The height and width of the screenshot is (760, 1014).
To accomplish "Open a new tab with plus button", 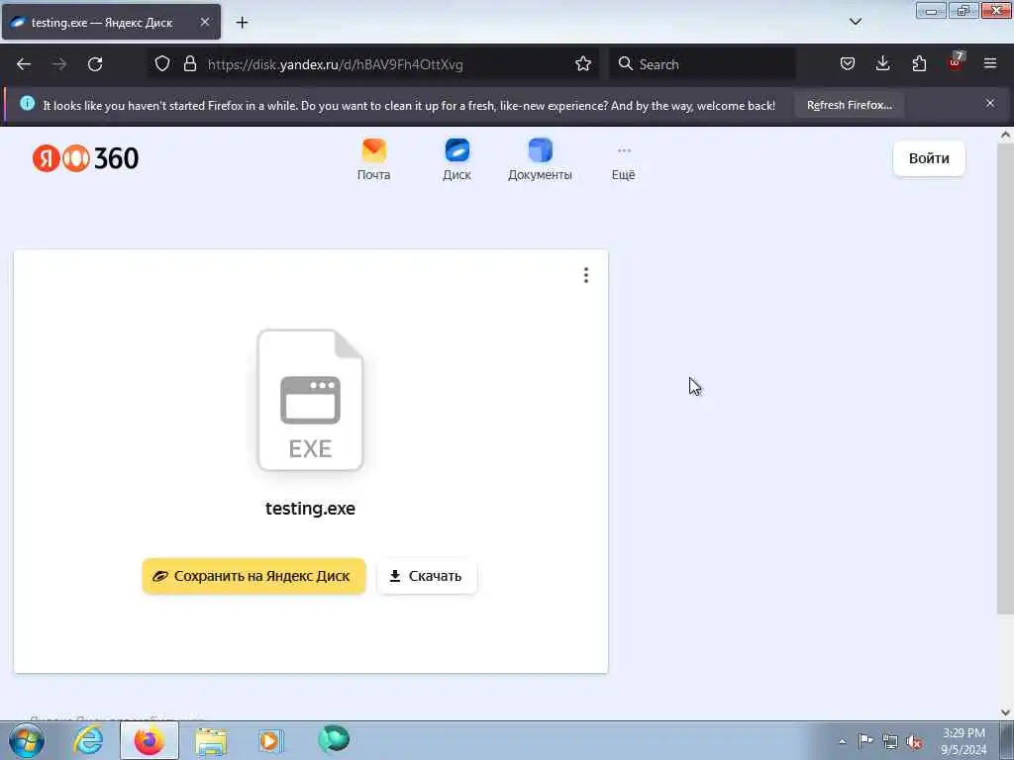I will click(242, 23).
